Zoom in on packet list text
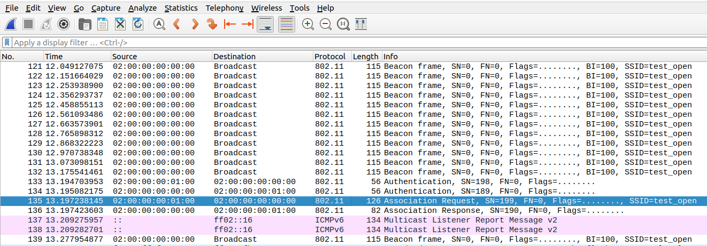Screen dimensions: 707x246 pyautogui.click(x=308, y=24)
